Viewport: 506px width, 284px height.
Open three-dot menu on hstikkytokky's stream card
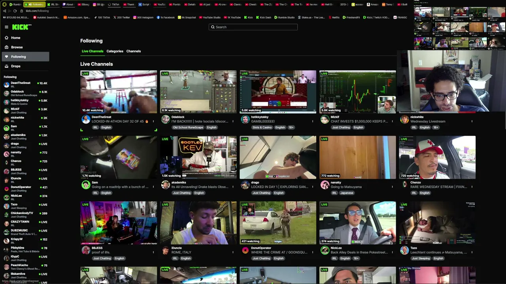coord(313,121)
